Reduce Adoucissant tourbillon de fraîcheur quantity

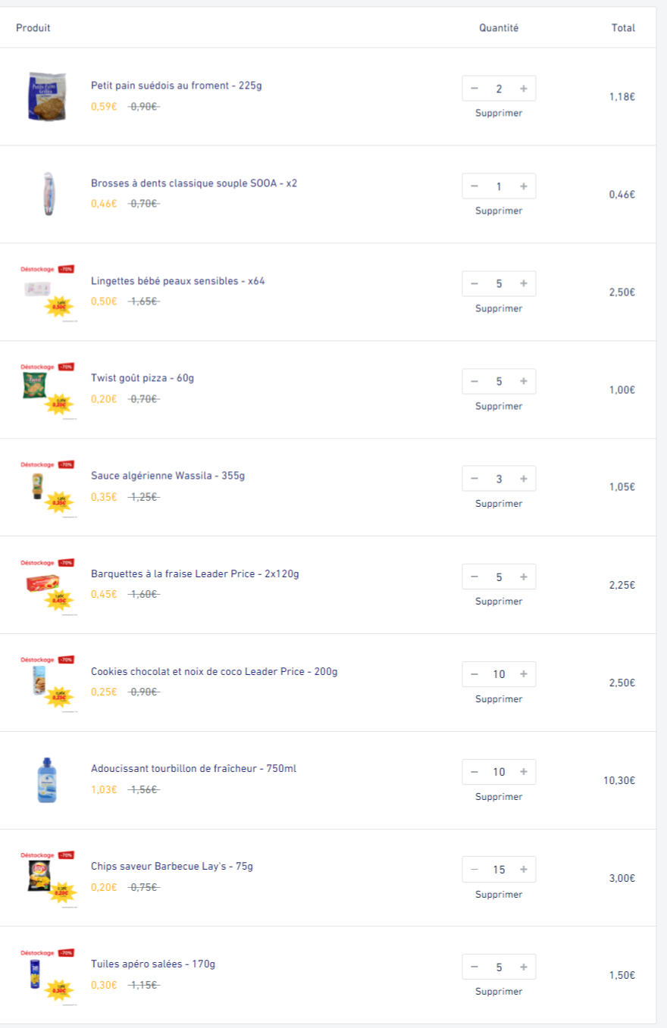coord(474,772)
